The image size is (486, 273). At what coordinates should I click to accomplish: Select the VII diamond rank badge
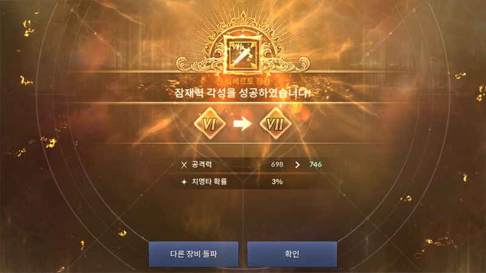point(275,124)
